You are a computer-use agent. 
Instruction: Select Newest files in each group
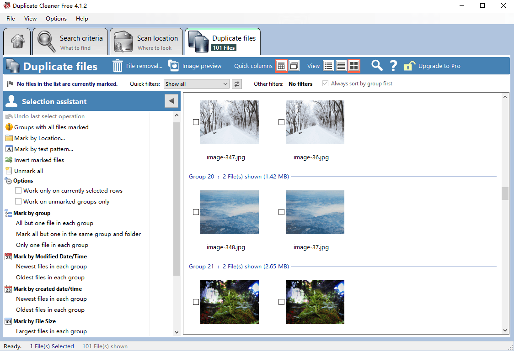tap(50, 266)
